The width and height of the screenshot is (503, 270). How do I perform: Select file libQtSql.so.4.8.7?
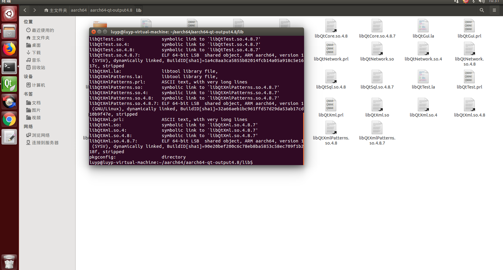click(x=377, y=80)
